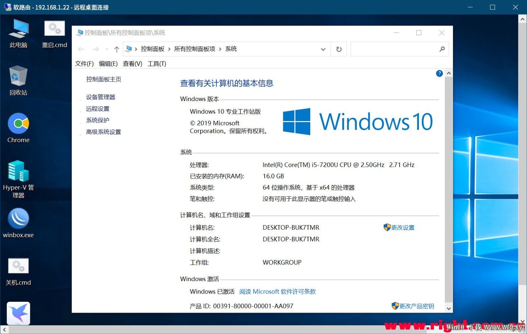Open the 查看(V) menu
527x334 pixels.
pos(132,64)
